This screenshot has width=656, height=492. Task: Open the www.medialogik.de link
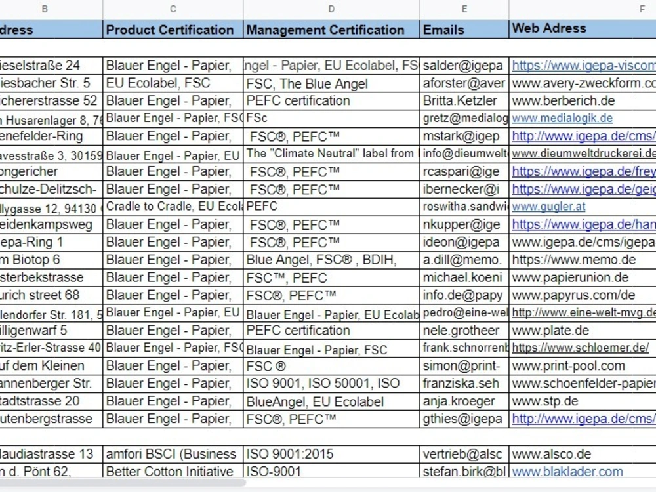coord(562,118)
